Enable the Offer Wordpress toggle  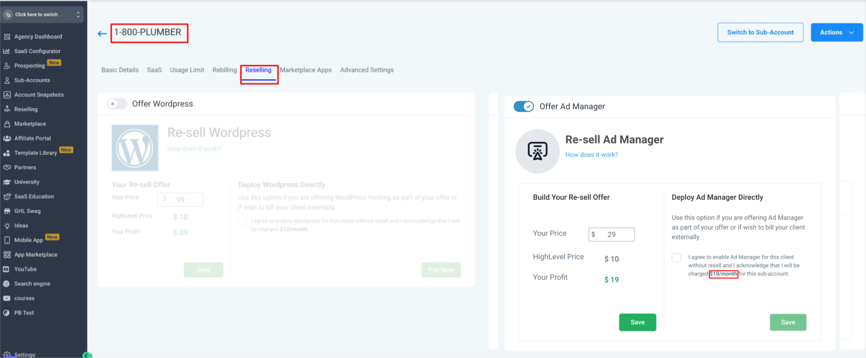[x=117, y=104]
